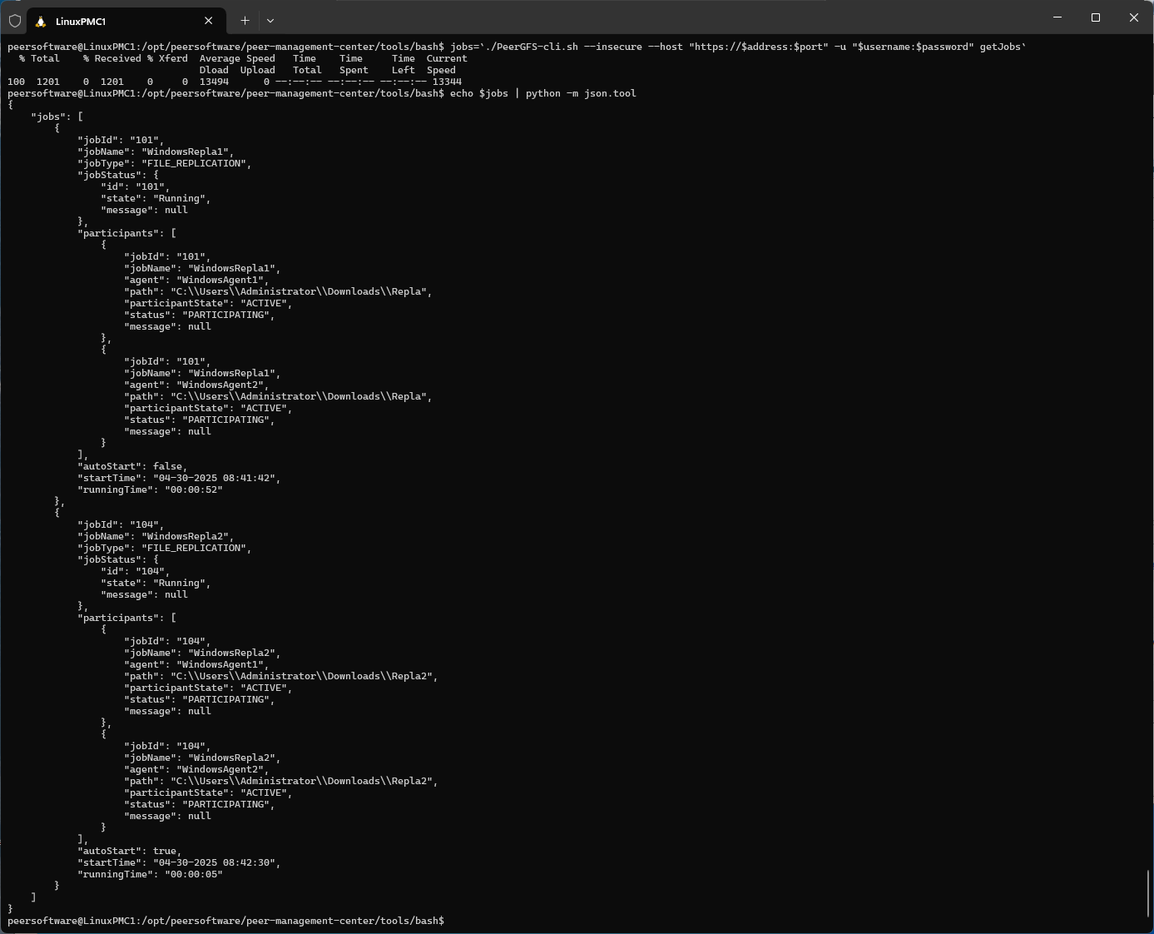Click the echo $jobs command text

[480, 93]
